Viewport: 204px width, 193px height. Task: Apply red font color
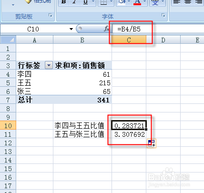tap(137, 2)
